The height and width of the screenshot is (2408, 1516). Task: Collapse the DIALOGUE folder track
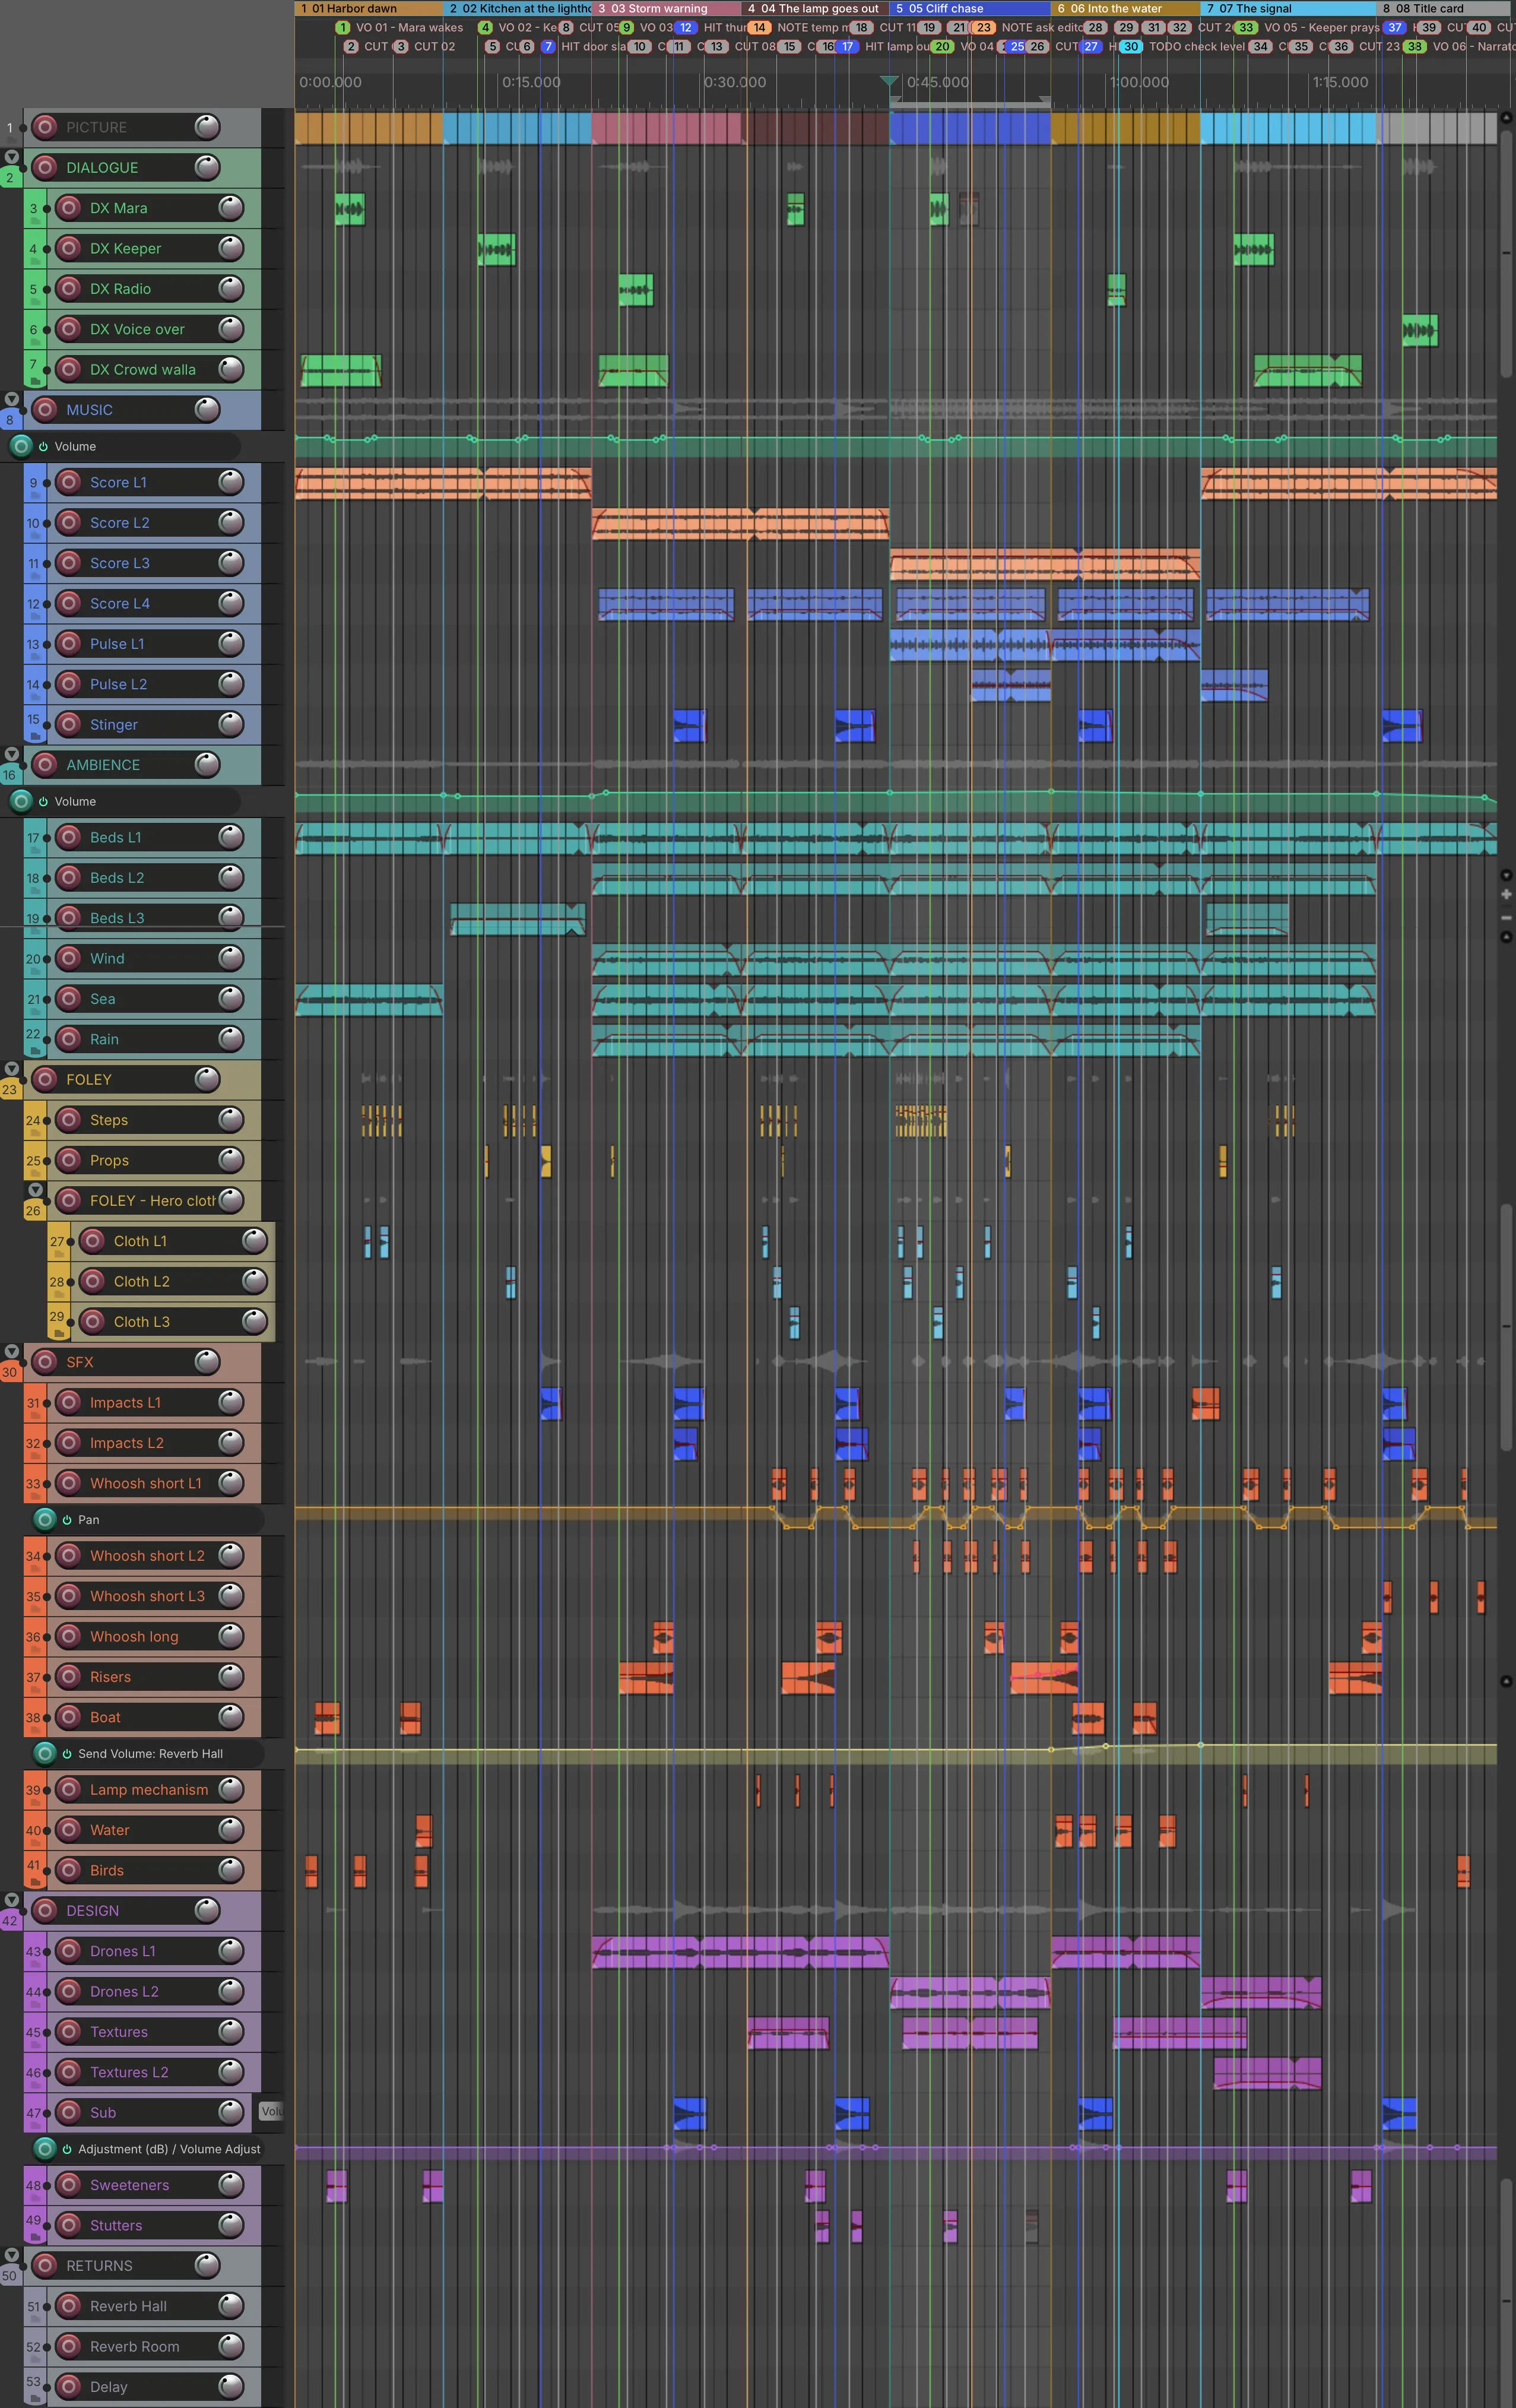11,157
